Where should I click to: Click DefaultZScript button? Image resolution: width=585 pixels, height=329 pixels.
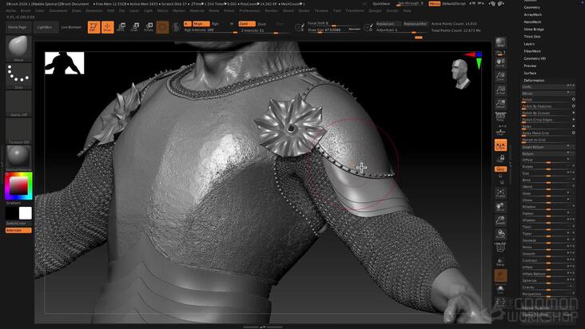454,4
